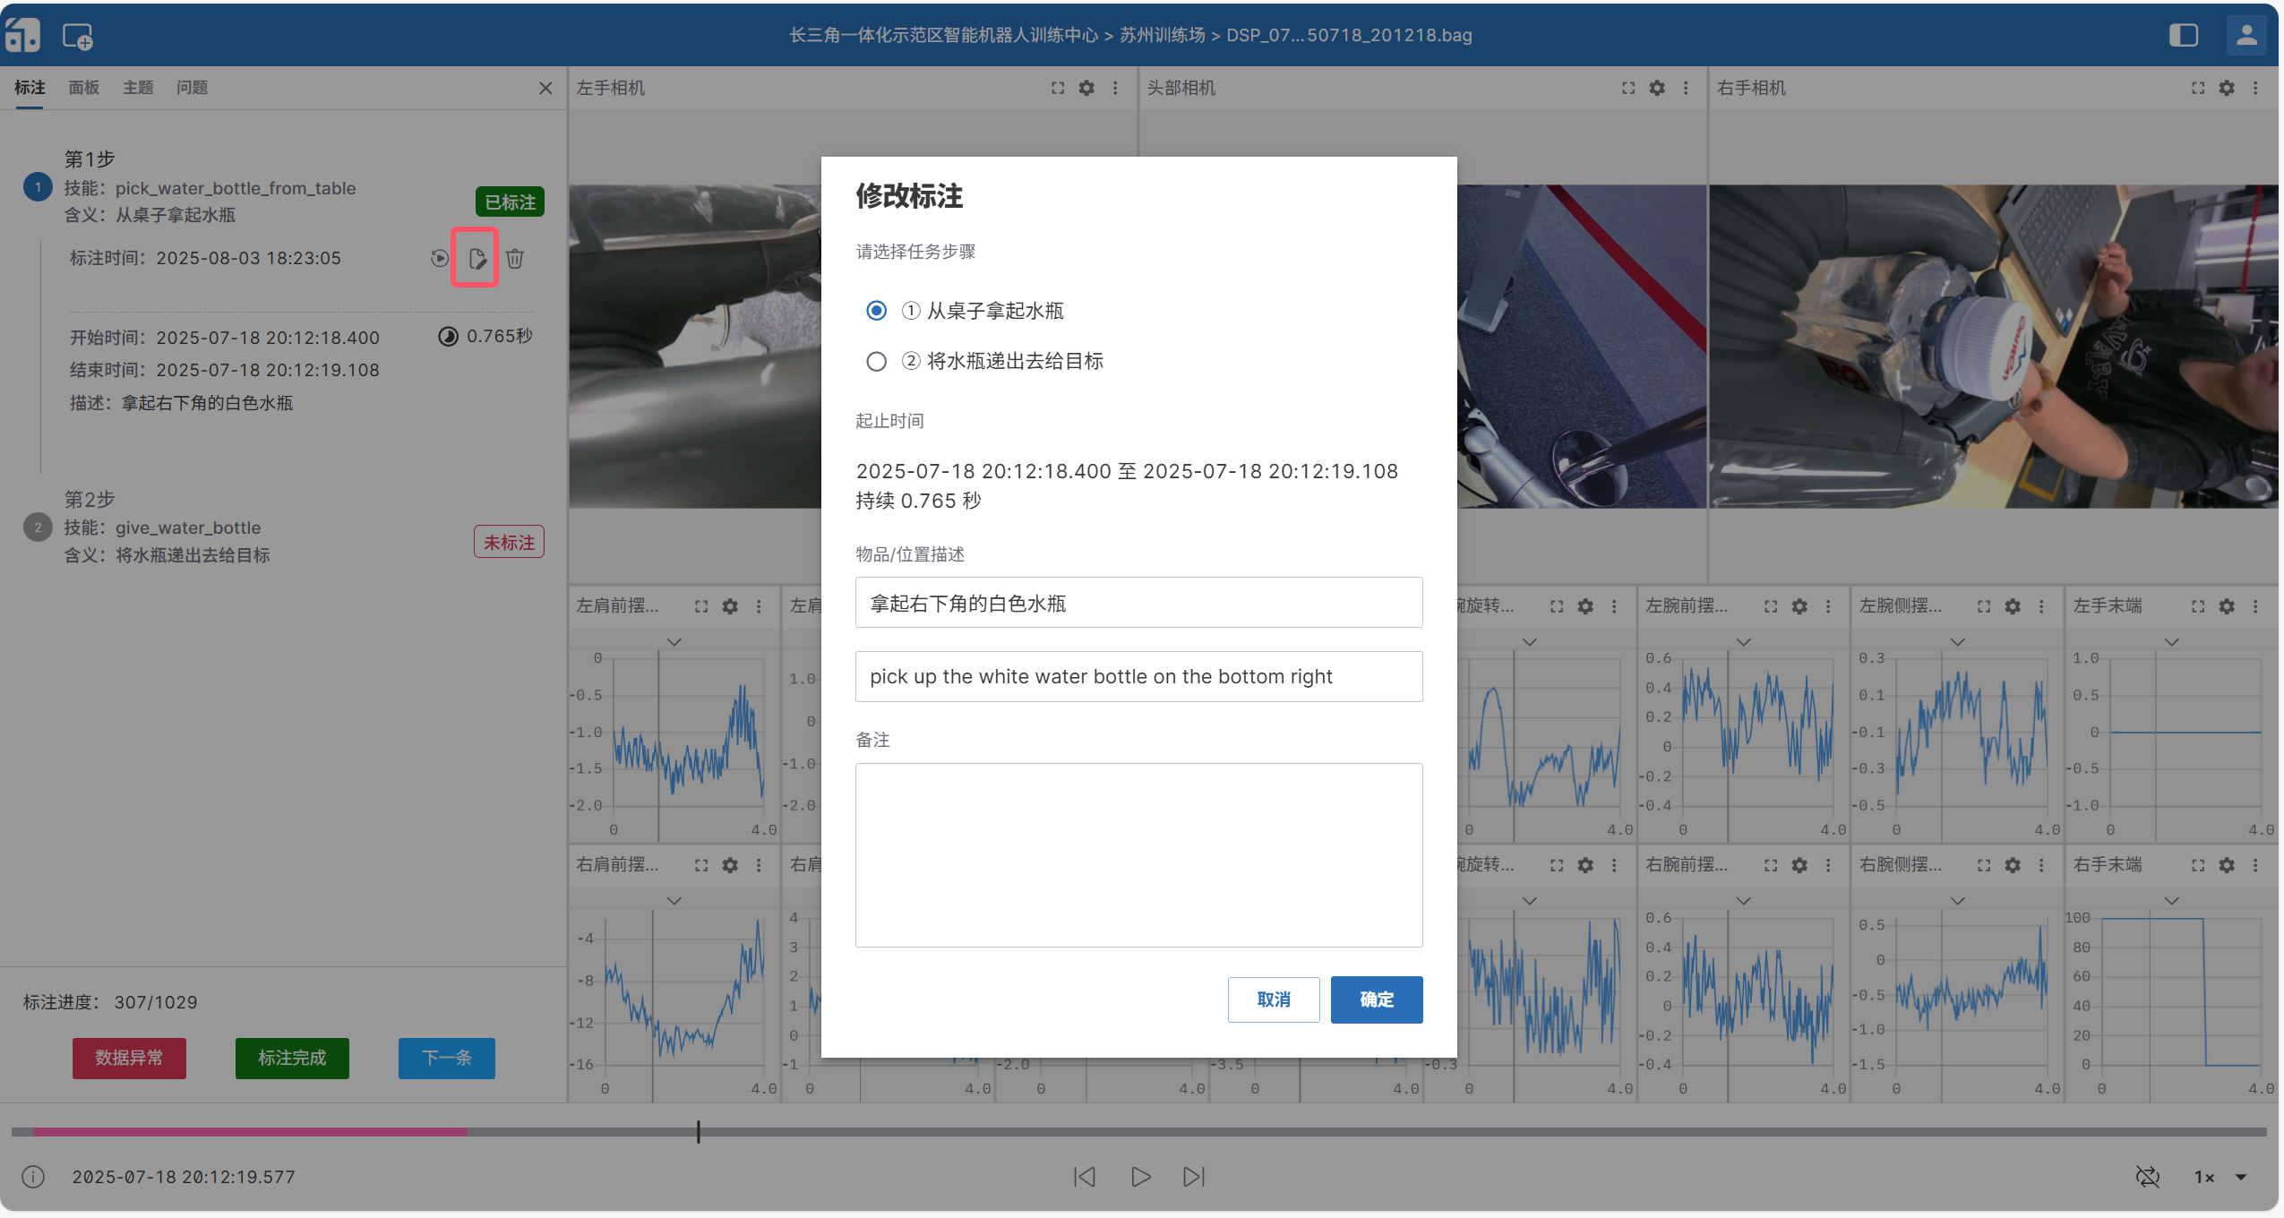
Task: Click the English description input field
Action: click(1138, 677)
